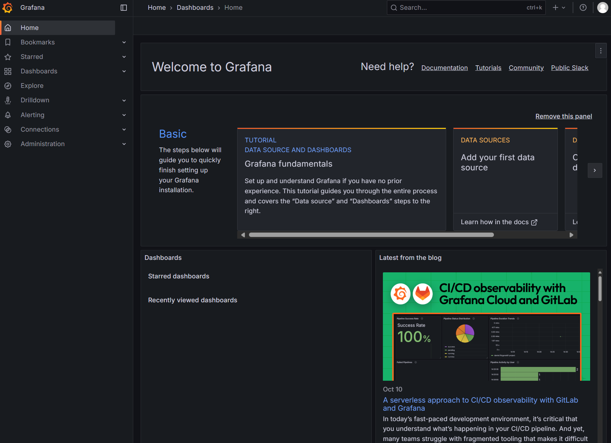Click the Alerting bell icon

click(8, 115)
